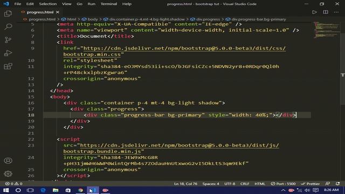Click line number 18 in gutter
345x194 pixels.
[x=31, y=115]
